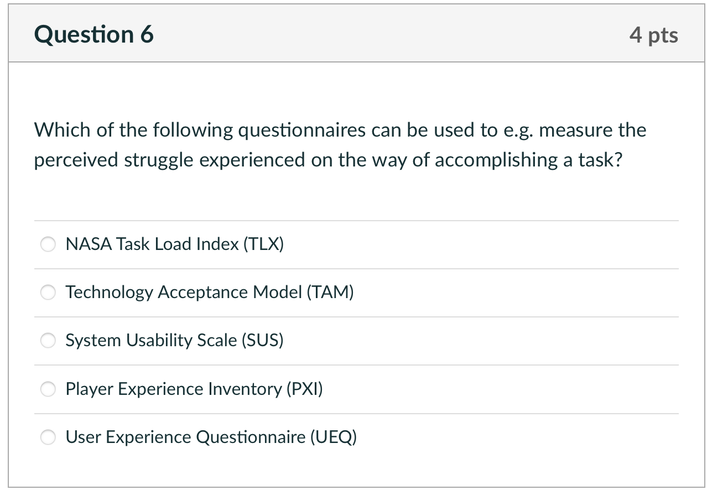Mark the Player Experience Inventory radio button
The width and height of the screenshot is (707, 490).
click(x=49, y=389)
